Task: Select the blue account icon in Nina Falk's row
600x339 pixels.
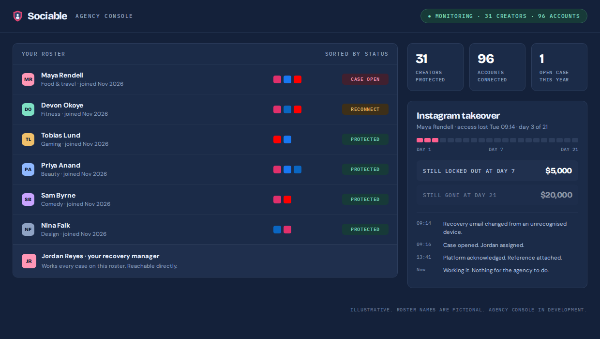Action: tap(277, 230)
